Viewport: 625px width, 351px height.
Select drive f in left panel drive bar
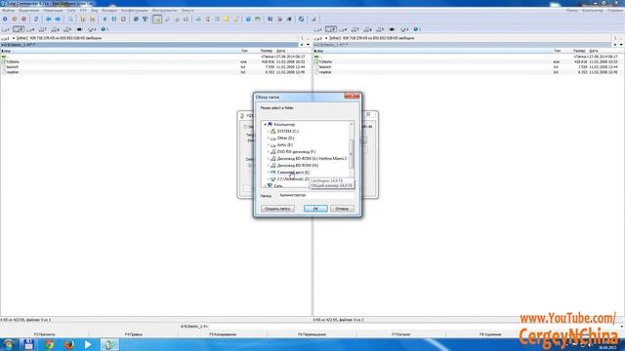43,29
